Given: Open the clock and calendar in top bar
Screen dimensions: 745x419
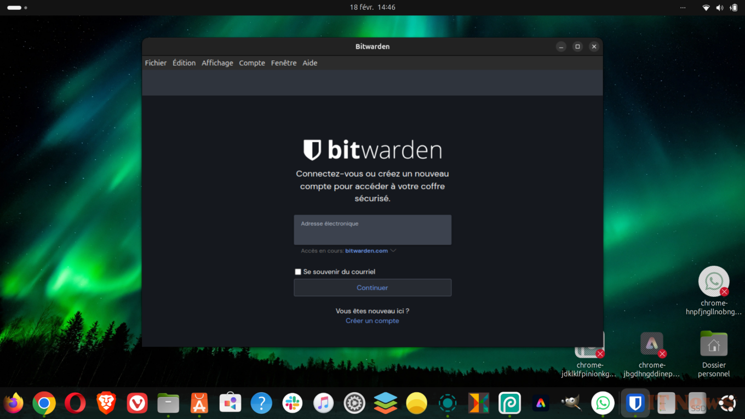Looking at the screenshot, I should click(x=373, y=8).
